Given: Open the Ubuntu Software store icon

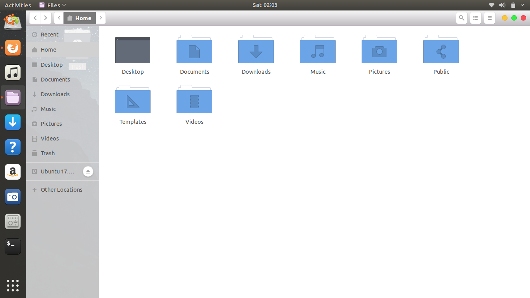Looking at the screenshot, I should 13,222.
